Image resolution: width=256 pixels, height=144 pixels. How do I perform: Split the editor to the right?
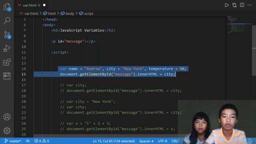pos(242,5)
